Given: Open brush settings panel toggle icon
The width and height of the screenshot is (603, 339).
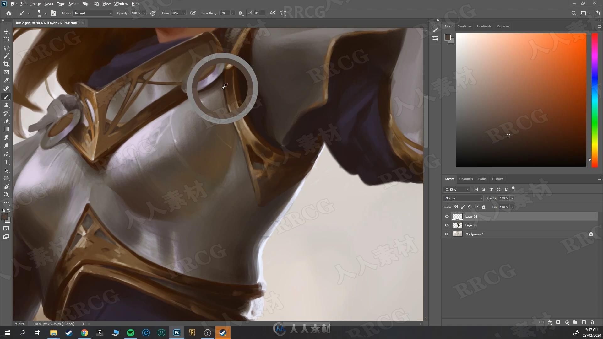Looking at the screenshot, I should coord(54,13).
